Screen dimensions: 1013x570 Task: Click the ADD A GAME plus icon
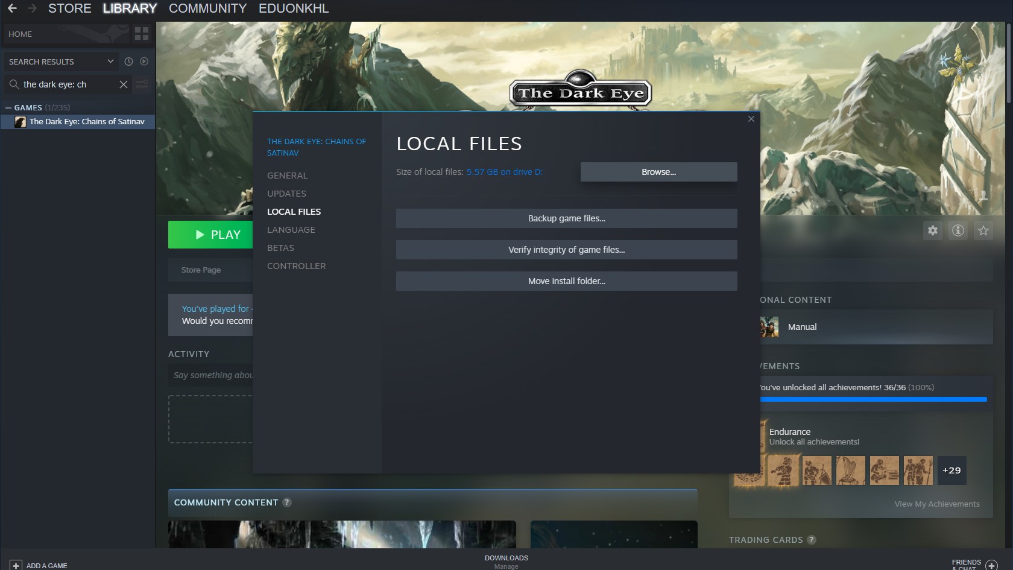pyautogui.click(x=16, y=565)
